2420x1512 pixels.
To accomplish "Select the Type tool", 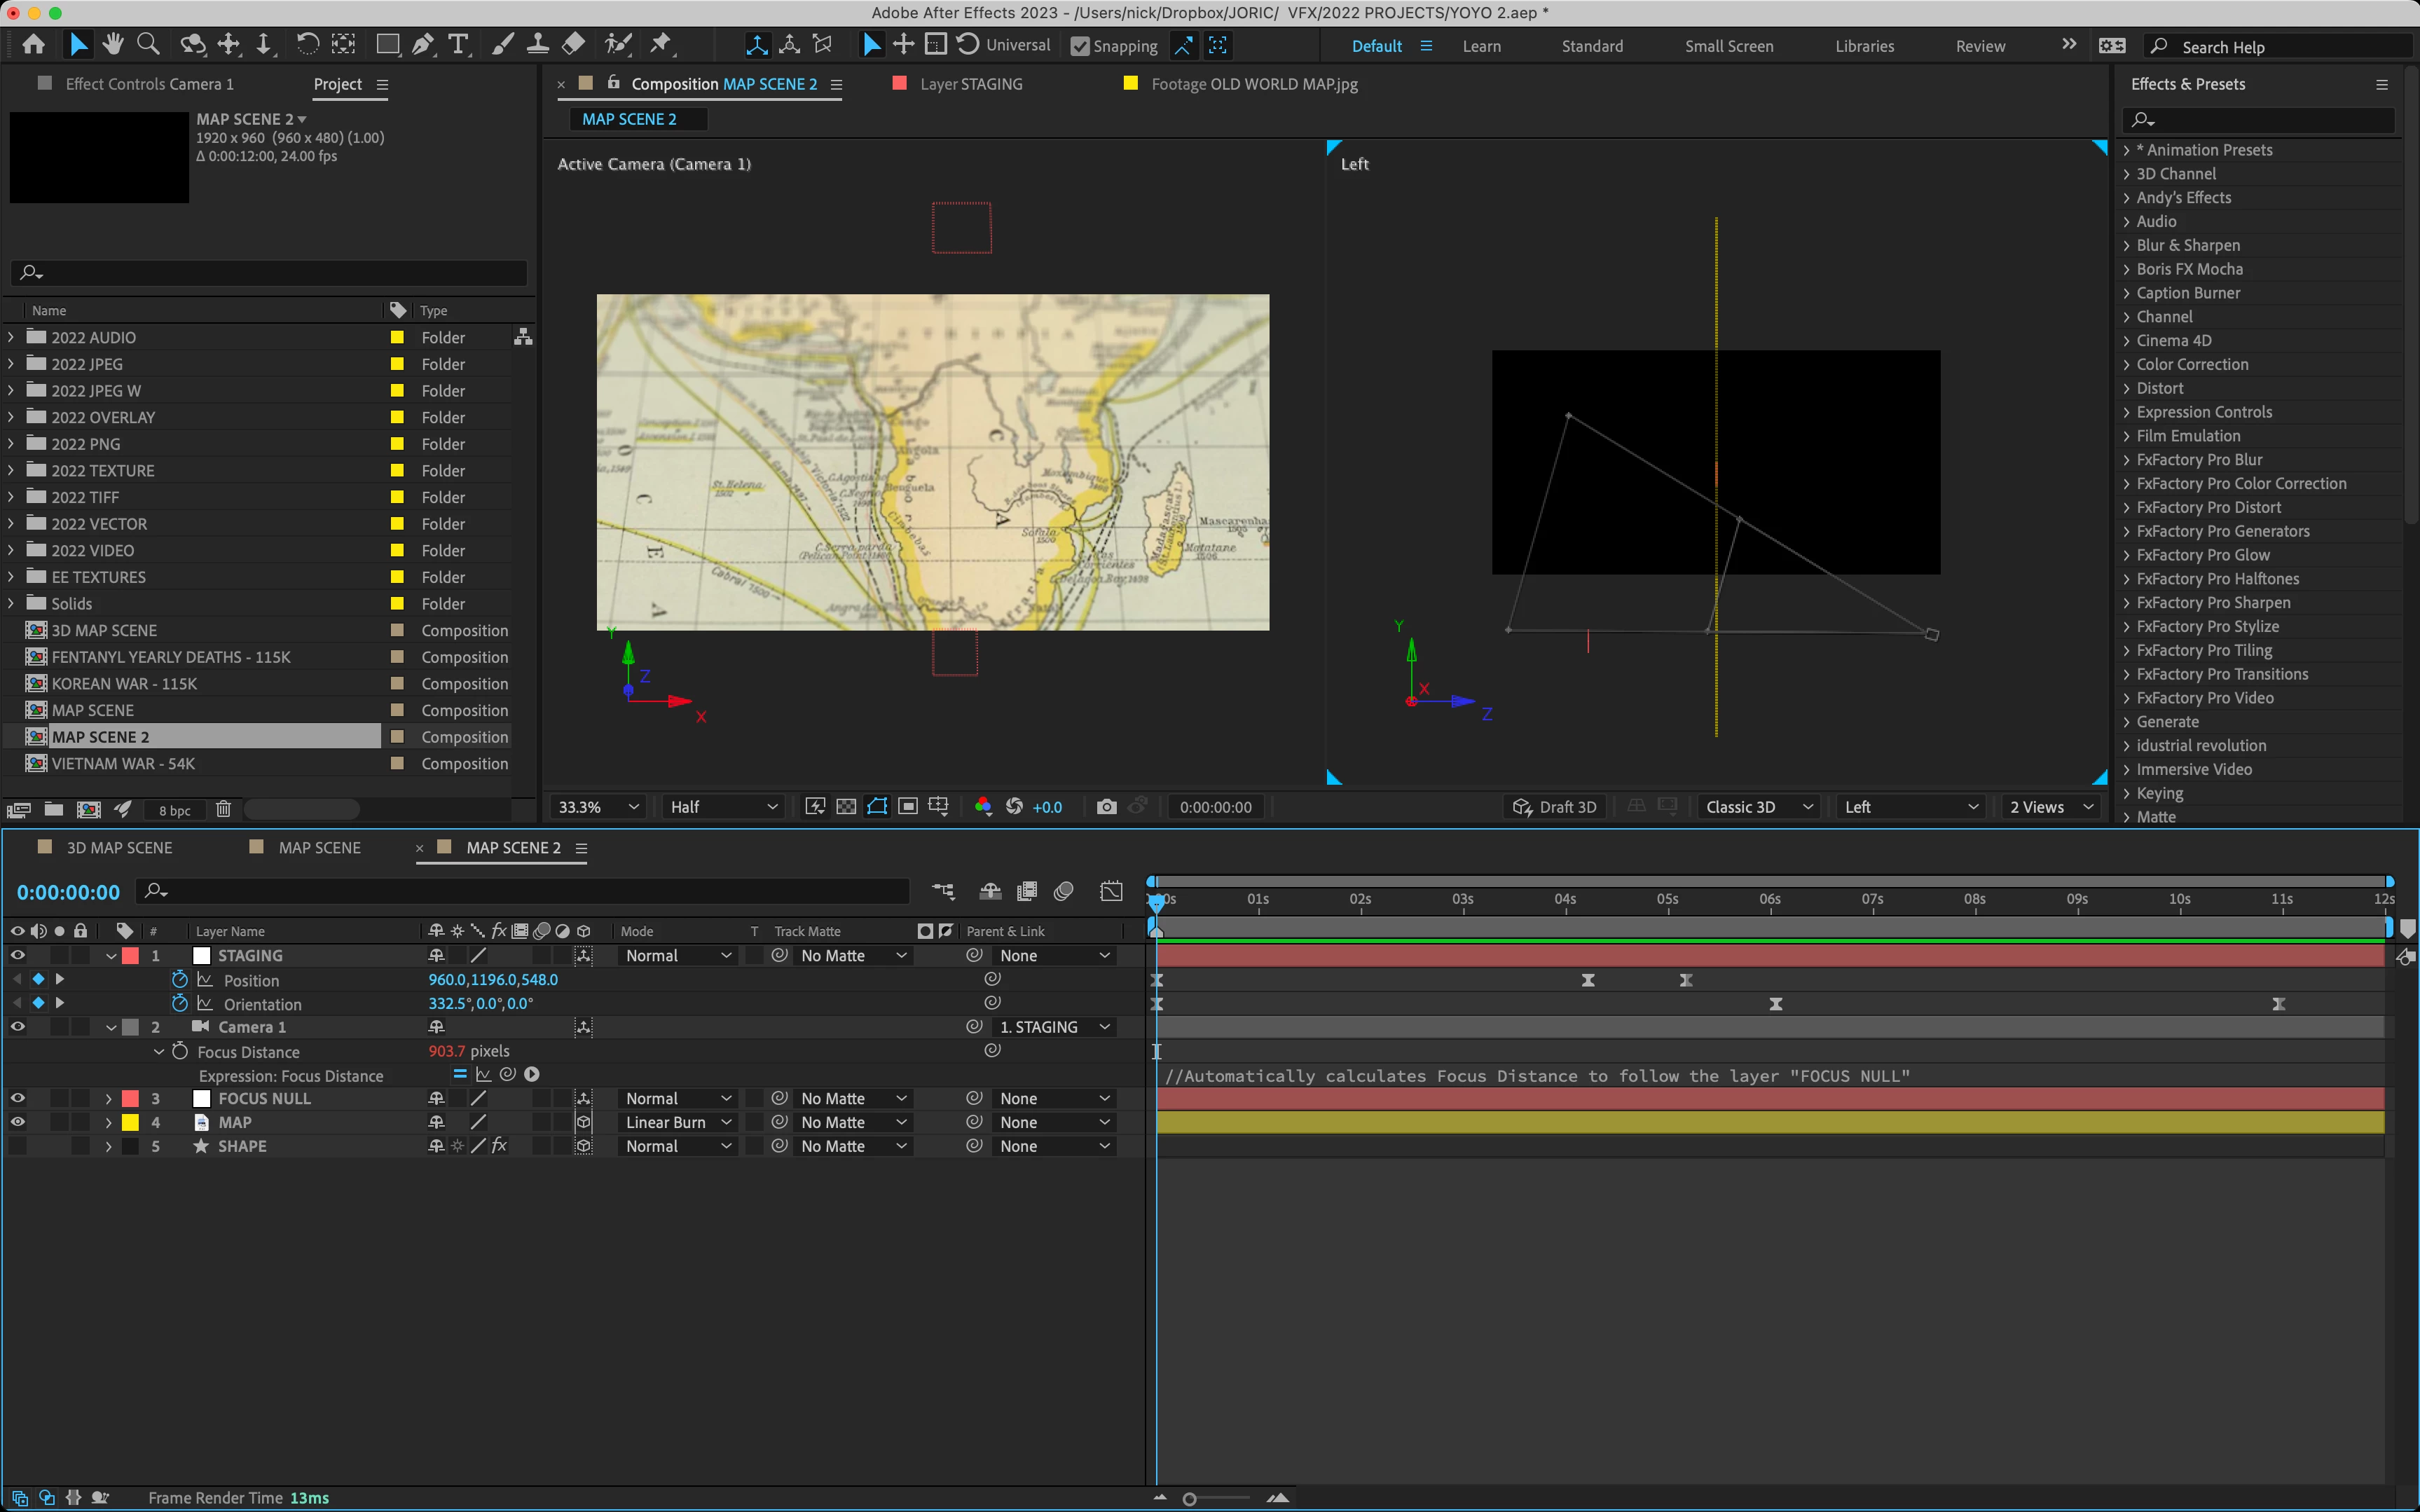I will click(x=458, y=44).
